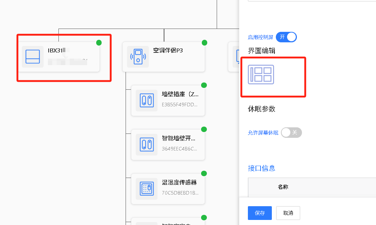The height and width of the screenshot is (225, 376).
Task: Click green status dot on IBX31 card
Action: (x=99, y=43)
